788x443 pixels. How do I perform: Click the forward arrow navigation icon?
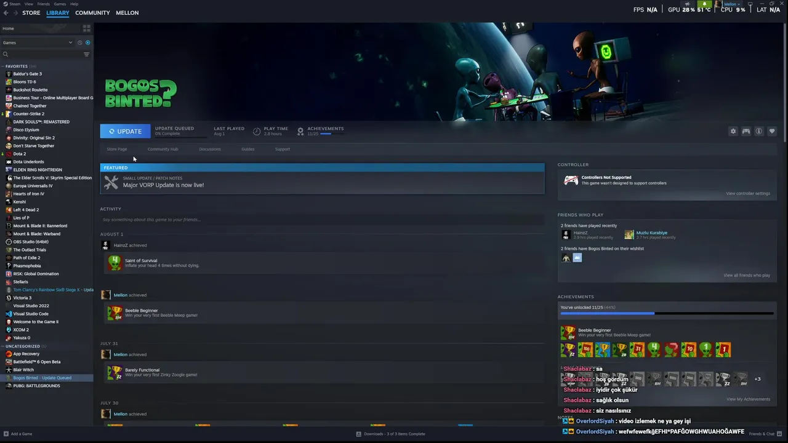pyautogui.click(x=15, y=12)
